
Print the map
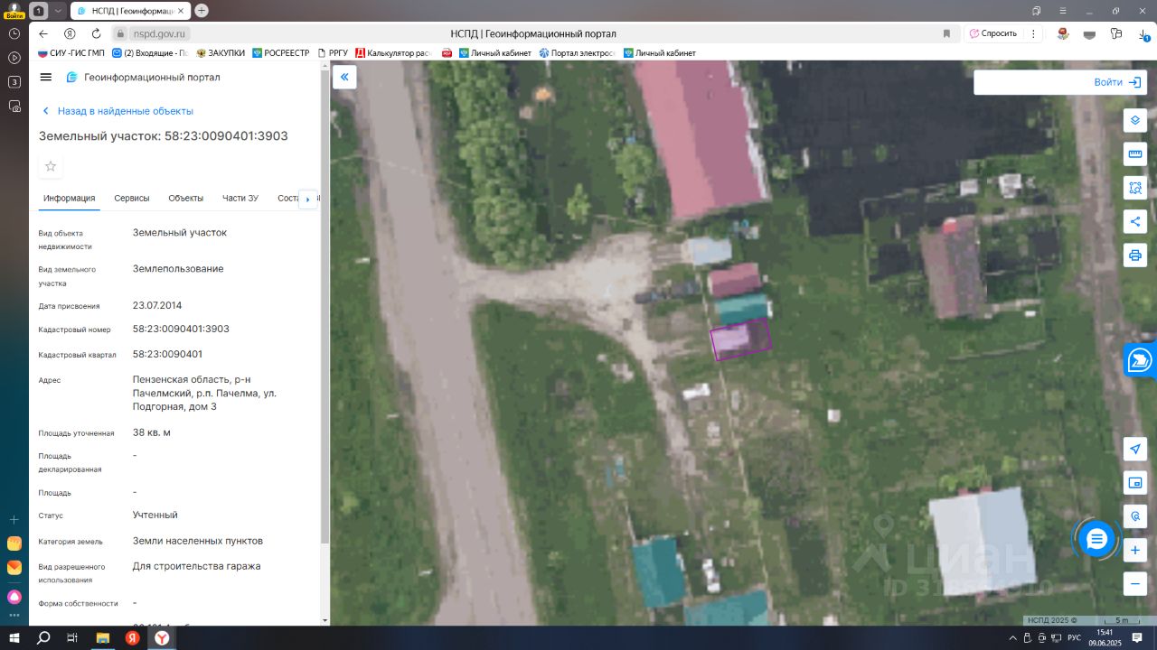[1135, 255]
